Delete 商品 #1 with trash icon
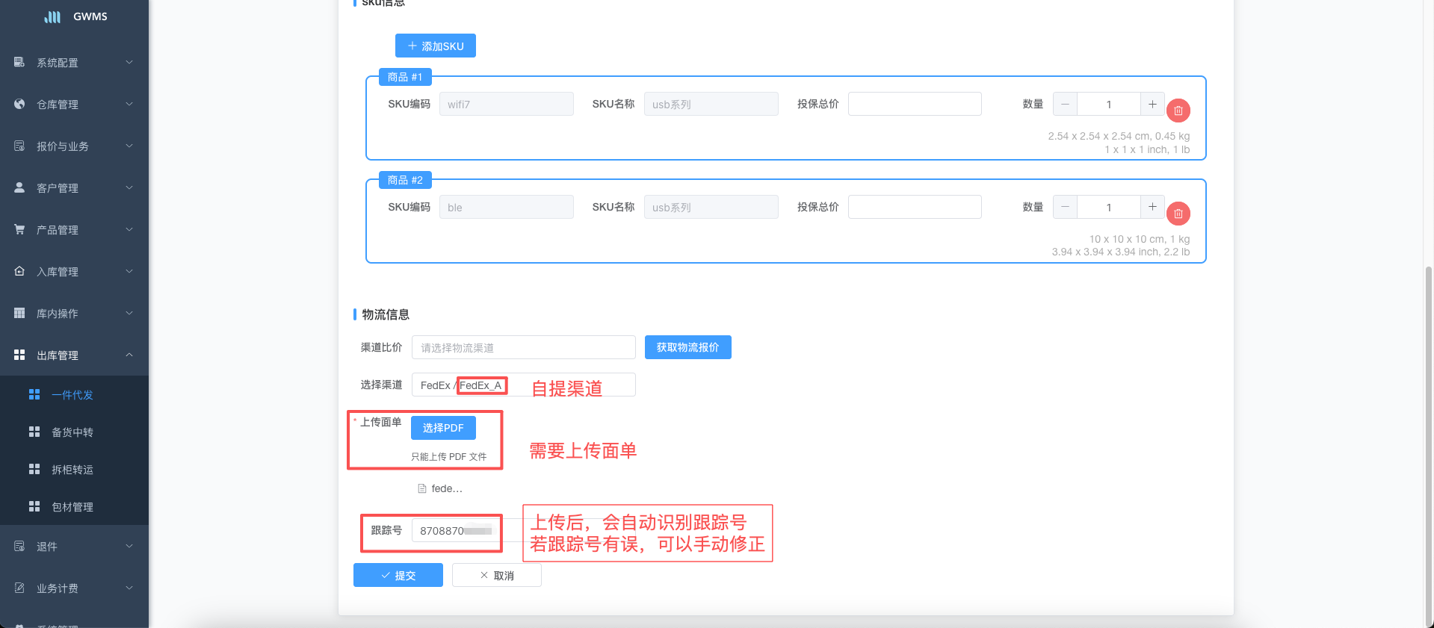1434x628 pixels. point(1178,111)
